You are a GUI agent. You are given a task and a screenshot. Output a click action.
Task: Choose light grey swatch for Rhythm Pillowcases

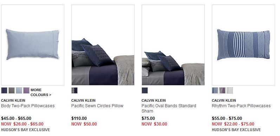coord(230,90)
